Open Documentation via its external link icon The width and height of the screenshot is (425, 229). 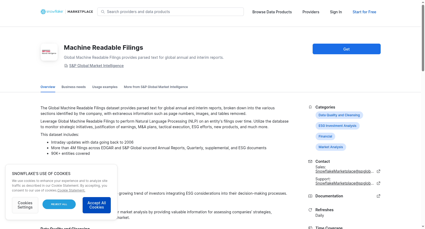tap(379, 196)
